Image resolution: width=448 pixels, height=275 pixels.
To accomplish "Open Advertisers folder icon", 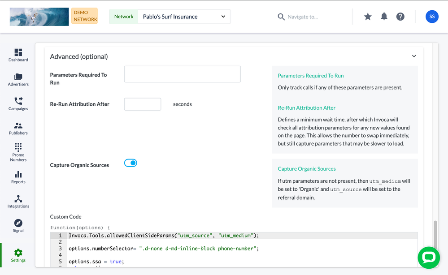I will click(18, 77).
